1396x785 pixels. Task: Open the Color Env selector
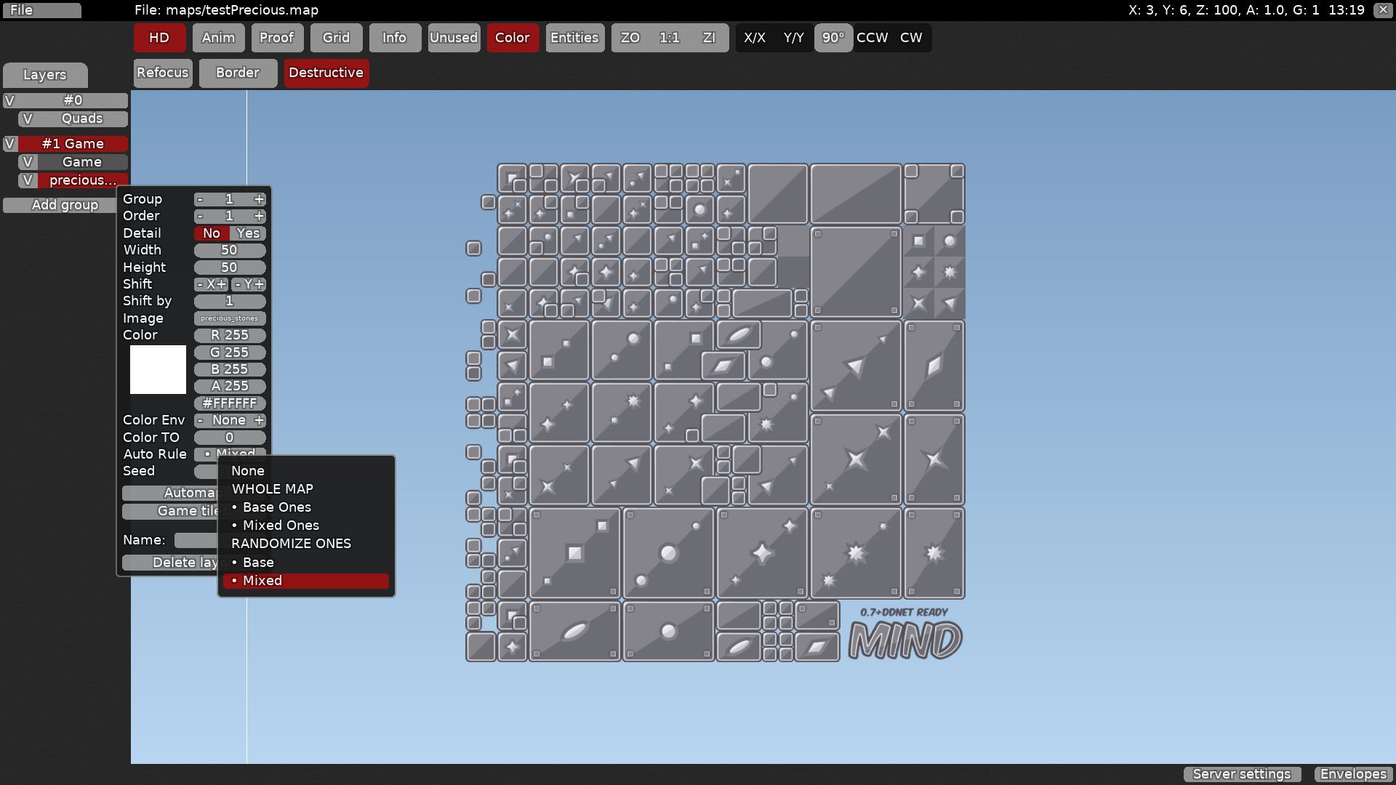[228, 420]
